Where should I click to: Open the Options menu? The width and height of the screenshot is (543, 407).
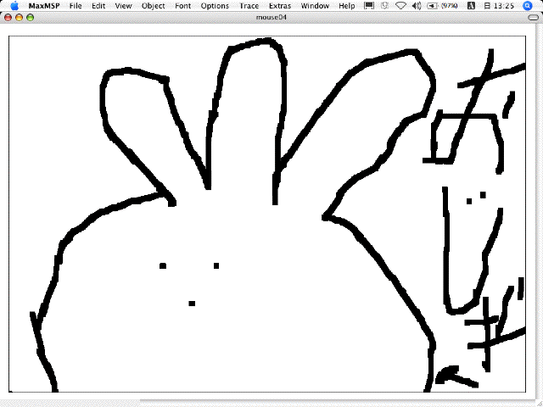pyautogui.click(x=215, y=6)
